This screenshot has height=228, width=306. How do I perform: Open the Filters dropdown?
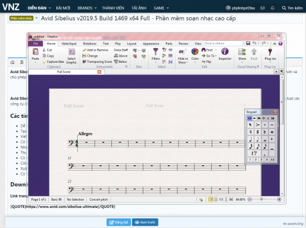click(155, 55)
